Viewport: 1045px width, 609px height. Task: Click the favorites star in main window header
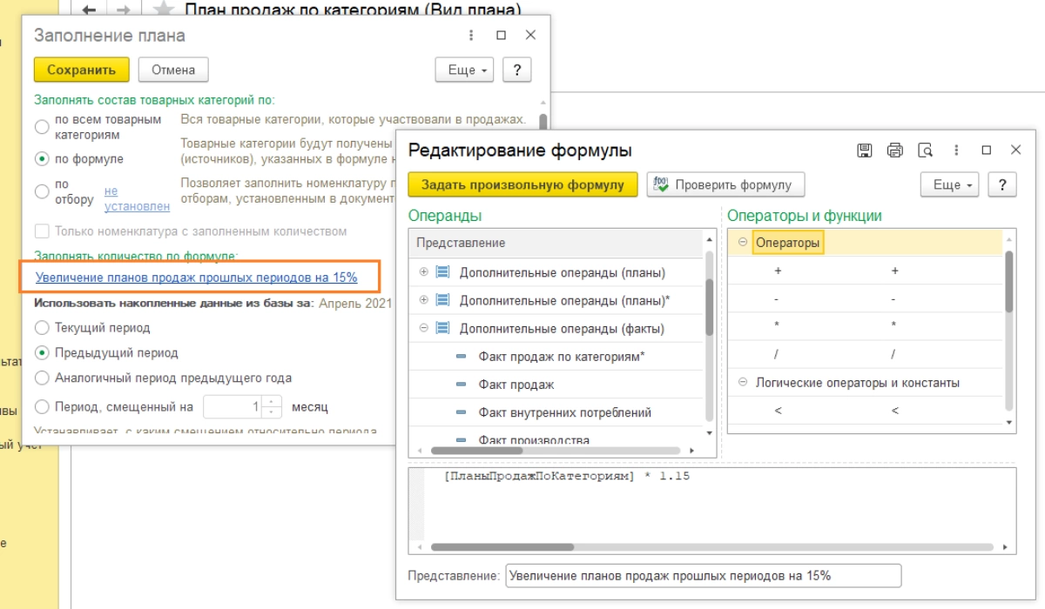coord(163,10)
